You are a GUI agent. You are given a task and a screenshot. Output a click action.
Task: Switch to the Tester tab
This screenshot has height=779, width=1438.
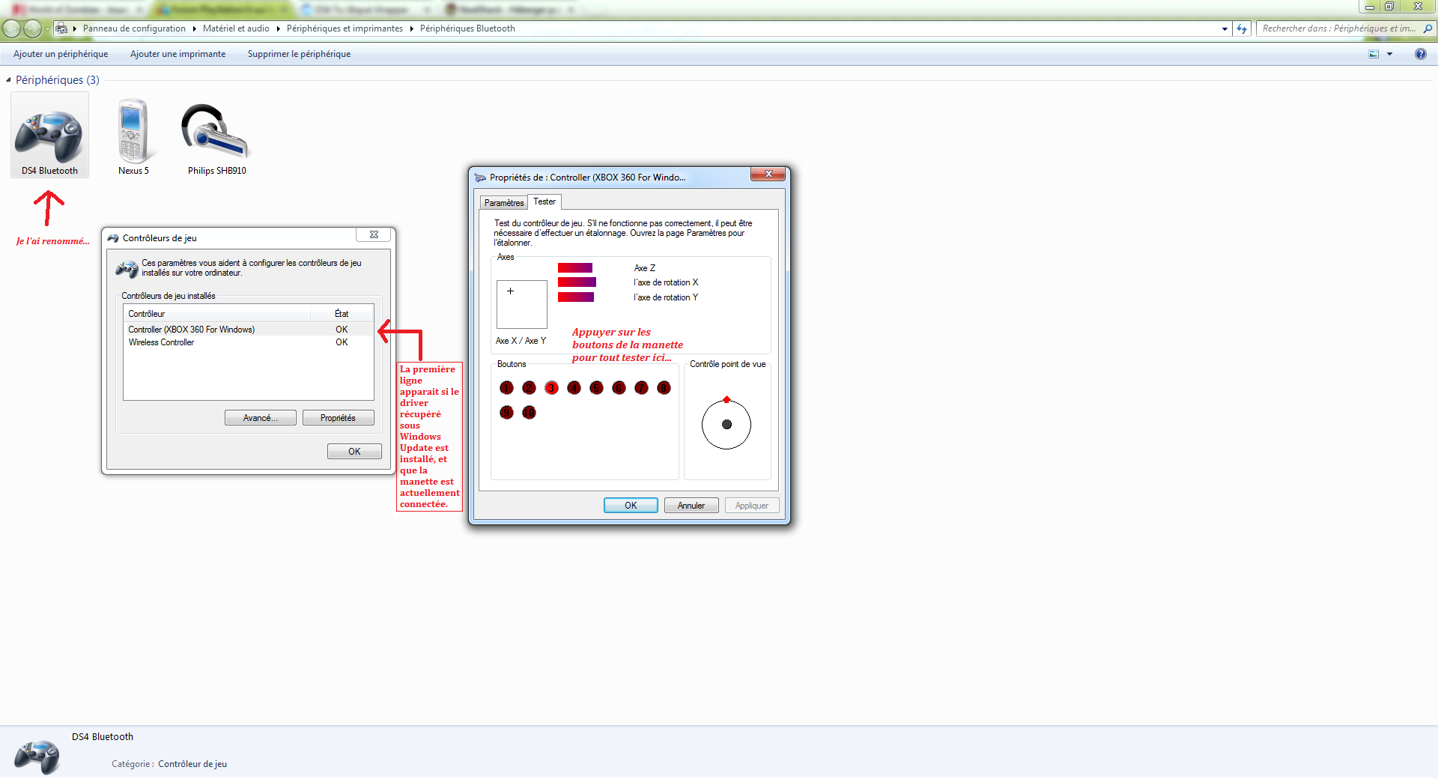pyautogui.click(x=544, y=201)
